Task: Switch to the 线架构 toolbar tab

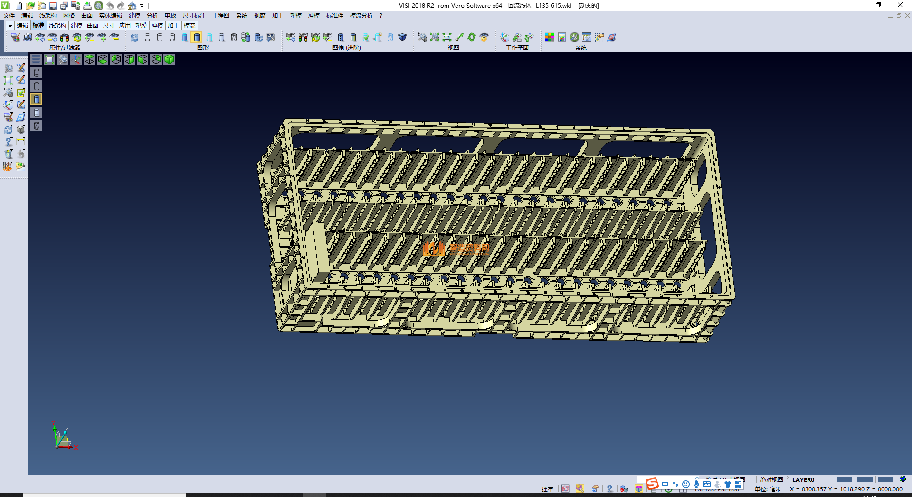Action: [57, 26]
